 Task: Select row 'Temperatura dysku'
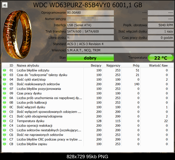pos(87,121)
